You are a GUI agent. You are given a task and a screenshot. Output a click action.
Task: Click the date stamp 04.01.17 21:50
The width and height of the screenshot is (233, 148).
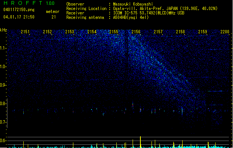click(x=19, y=17)
